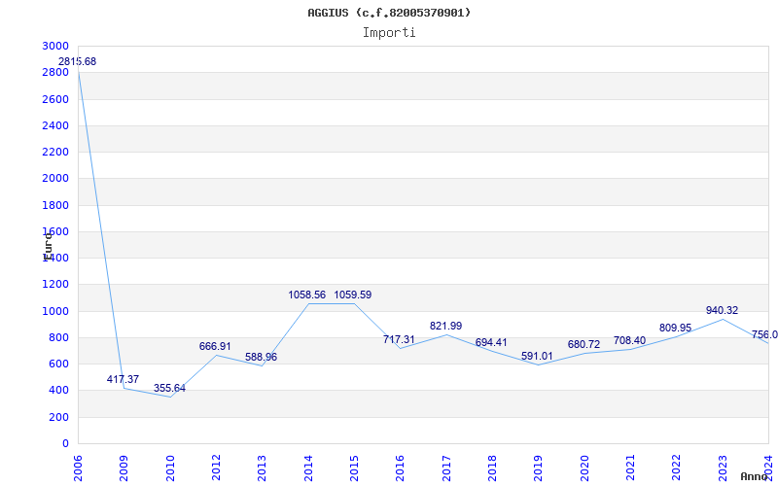The width and height of the screenshot is (778, 486).
Task: Click x-axis year 2019
Action: click(x=538, y=469)
